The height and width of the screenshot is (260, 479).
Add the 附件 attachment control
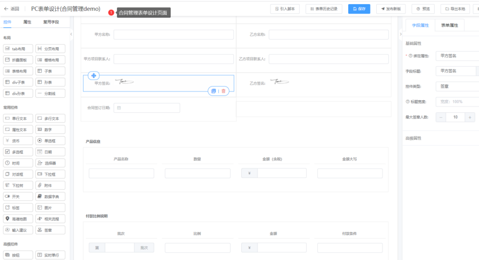51,185
